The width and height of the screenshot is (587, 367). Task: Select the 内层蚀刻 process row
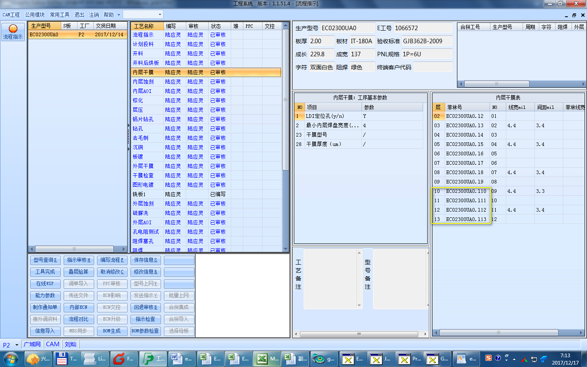point(206,82)
